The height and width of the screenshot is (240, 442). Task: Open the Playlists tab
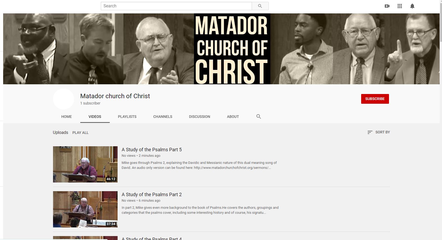127,117
